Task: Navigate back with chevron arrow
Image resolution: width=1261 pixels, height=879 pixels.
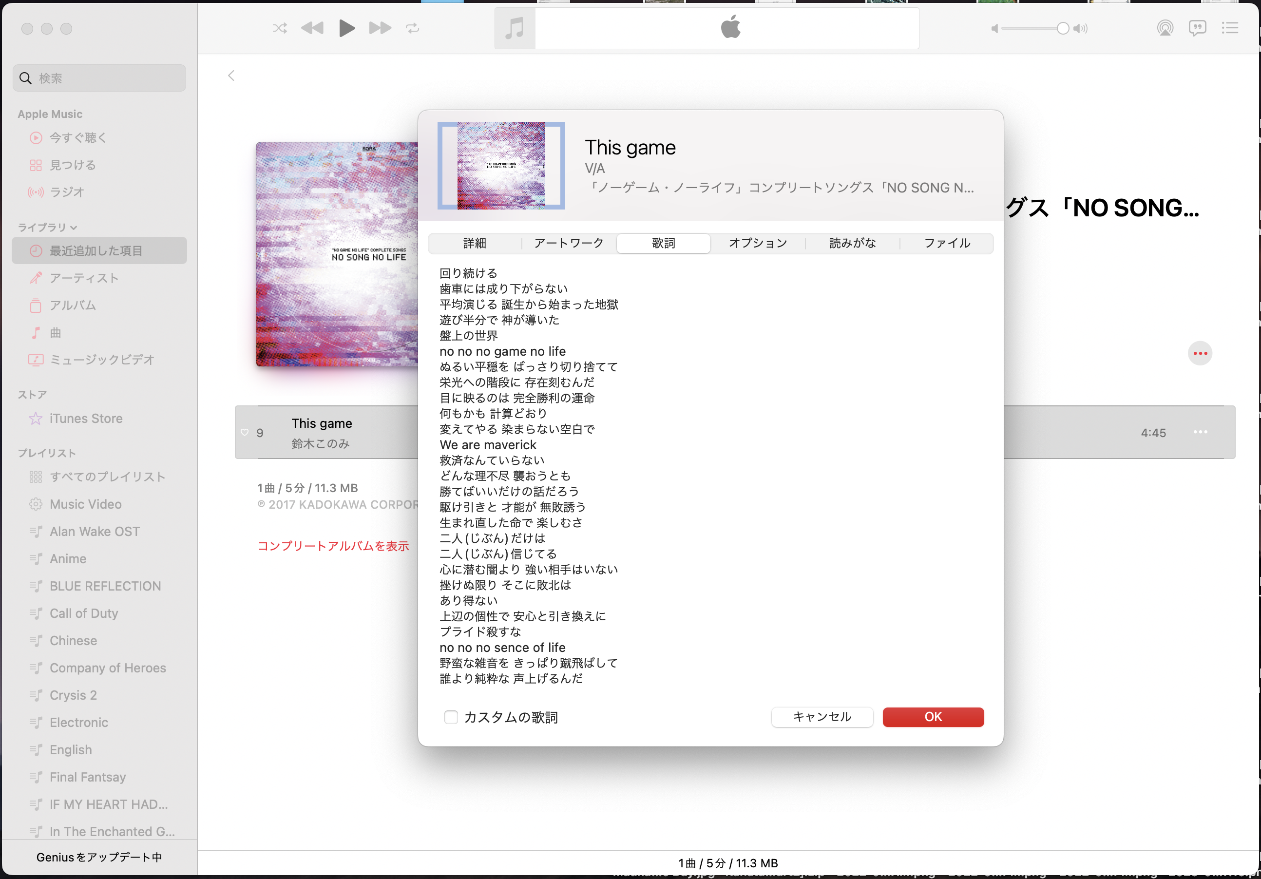Action: (231, 76)
